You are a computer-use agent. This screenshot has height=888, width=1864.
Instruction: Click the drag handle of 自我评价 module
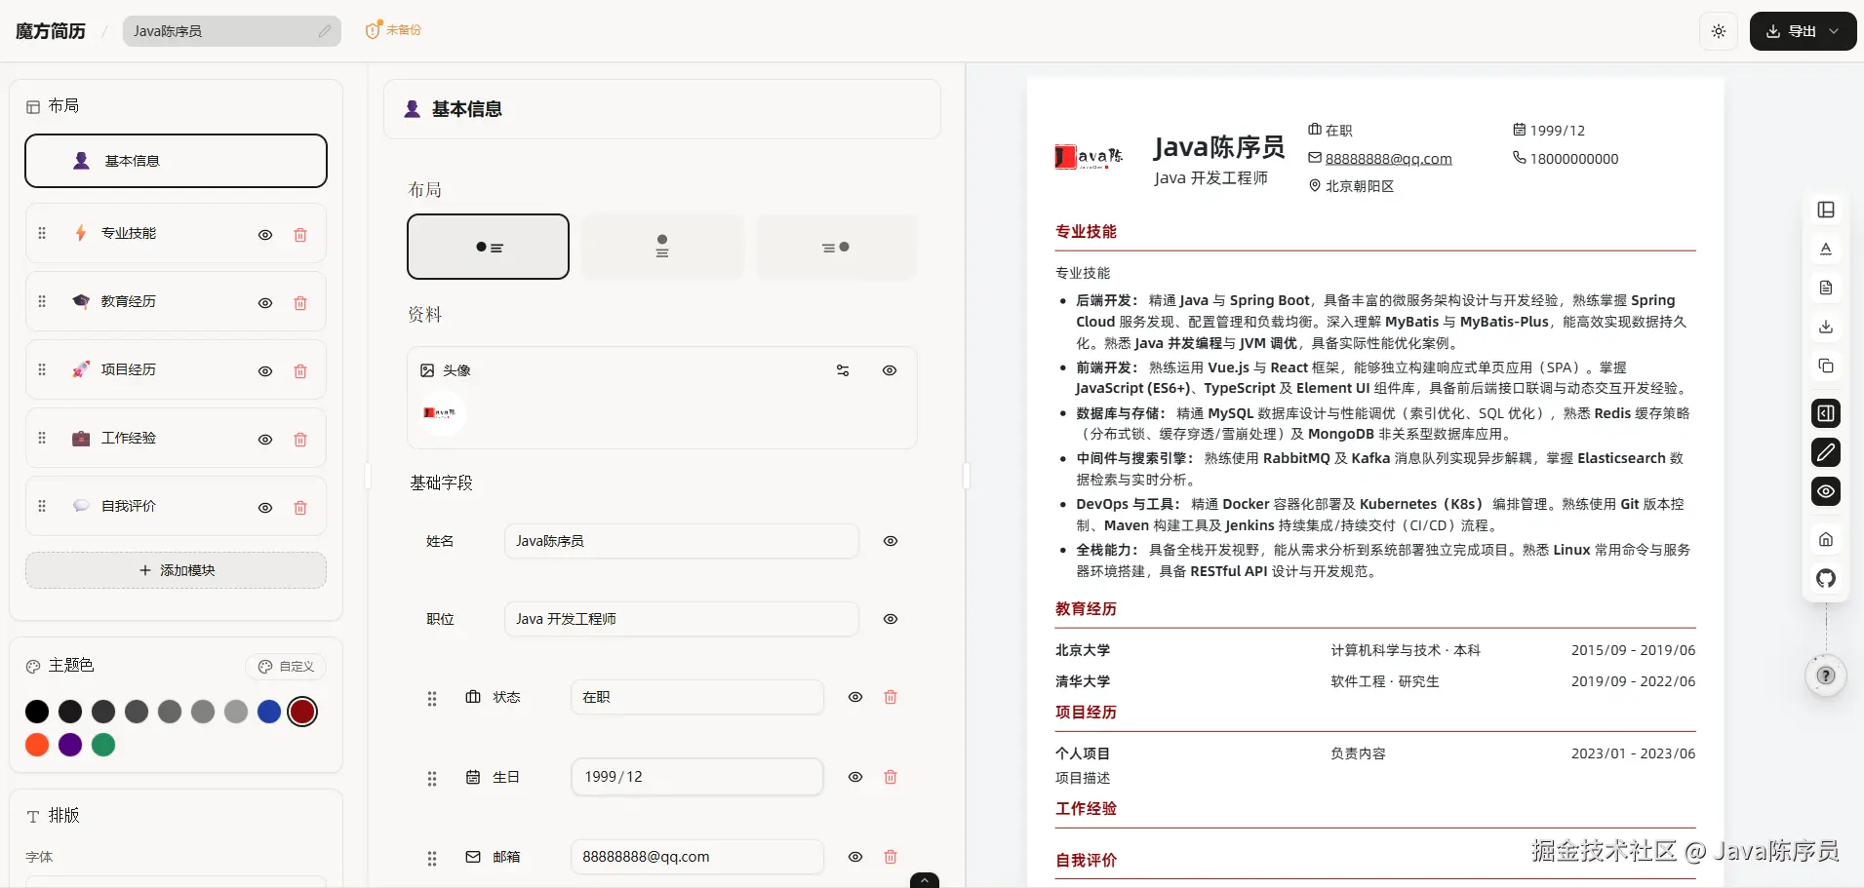(42, 506)
